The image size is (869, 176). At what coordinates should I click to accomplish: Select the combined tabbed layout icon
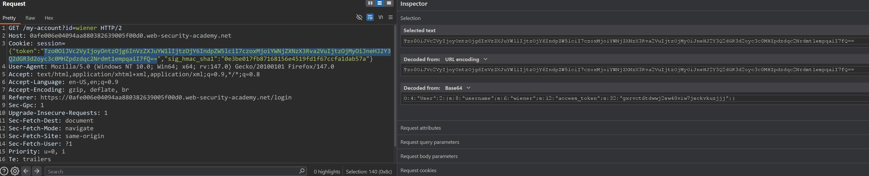(x=389, y=3)
